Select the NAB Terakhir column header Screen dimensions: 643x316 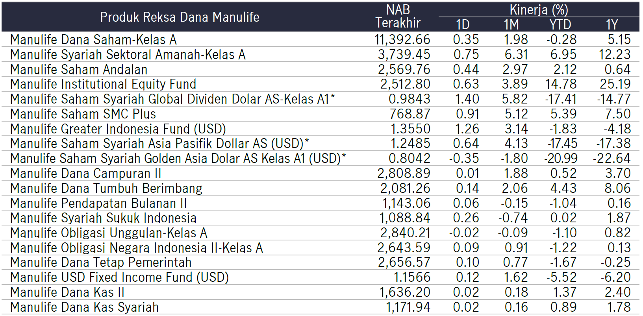[398, 16]
